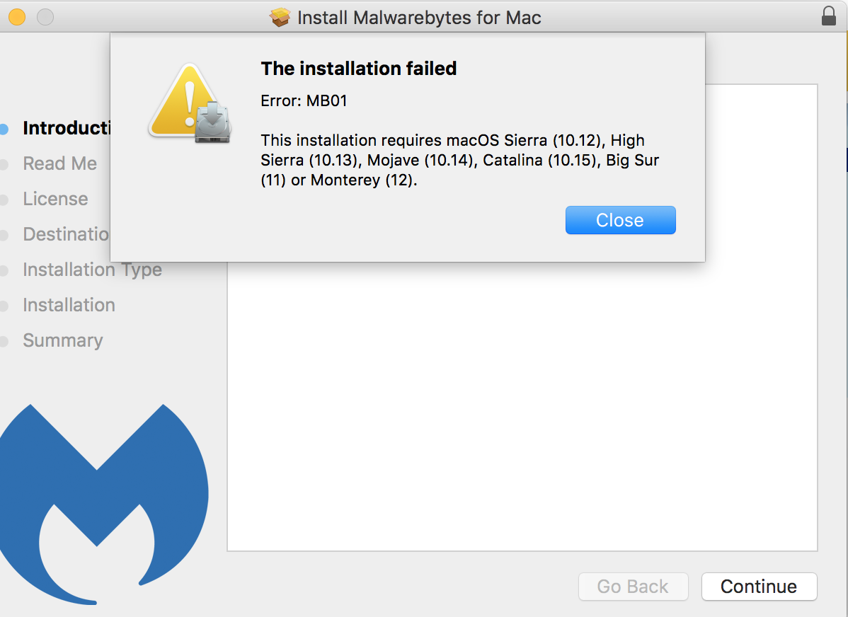Open the Installation Type step
This screenshot has width=848, height=617.
pos(92,270)
